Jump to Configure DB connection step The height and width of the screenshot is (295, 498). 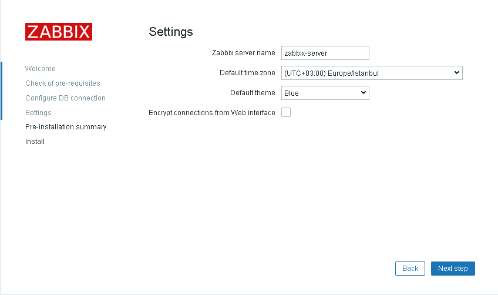click(x=65, y=98)
